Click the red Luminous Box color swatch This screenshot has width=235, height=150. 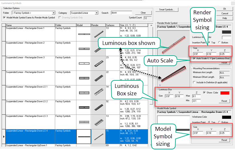225,93
